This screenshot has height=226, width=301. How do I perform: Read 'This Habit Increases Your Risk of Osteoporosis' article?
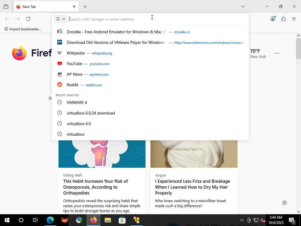pyautogui.click(x=96, y=187)
